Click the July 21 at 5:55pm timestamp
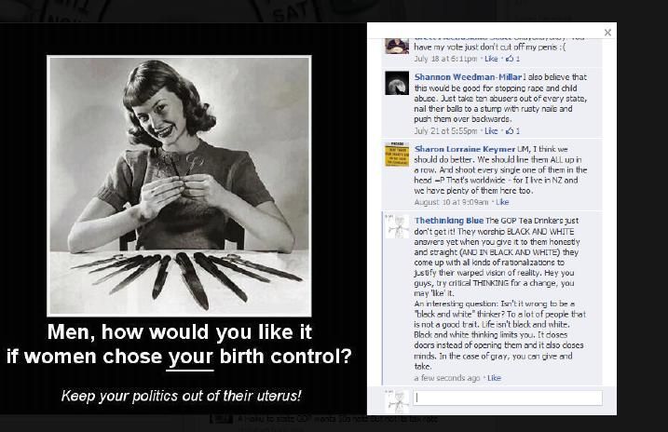This screenshot has height=432, width=668. [x=445, y=131]
